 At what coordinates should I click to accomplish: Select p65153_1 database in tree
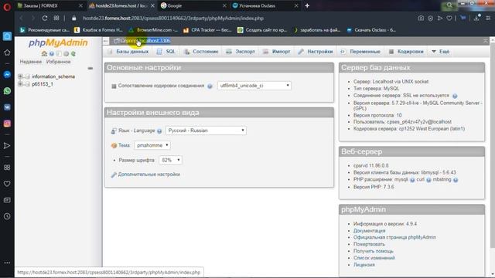(43, 84)
